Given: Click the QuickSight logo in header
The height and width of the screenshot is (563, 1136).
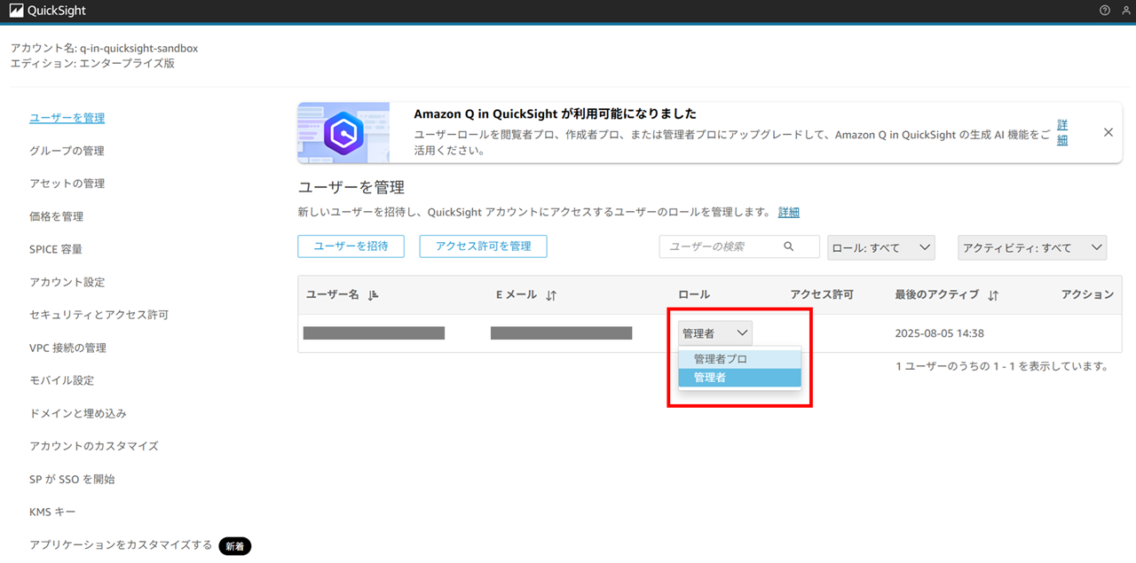Looking at the screenshot, I should (x=48, y=11).
